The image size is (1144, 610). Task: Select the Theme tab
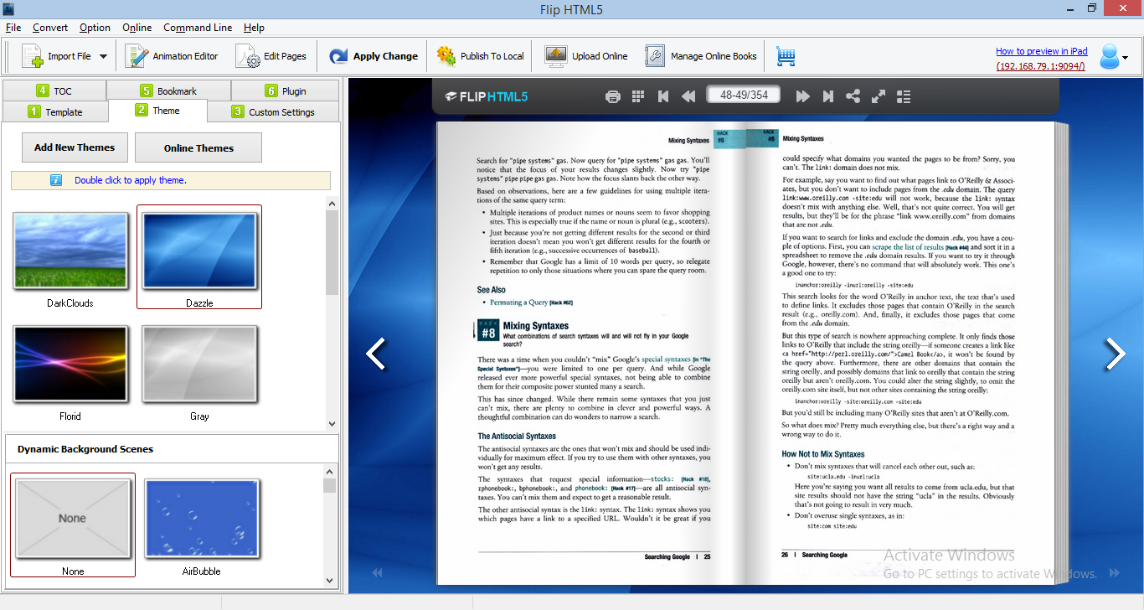pyautogui.click(x=157, y=111)
